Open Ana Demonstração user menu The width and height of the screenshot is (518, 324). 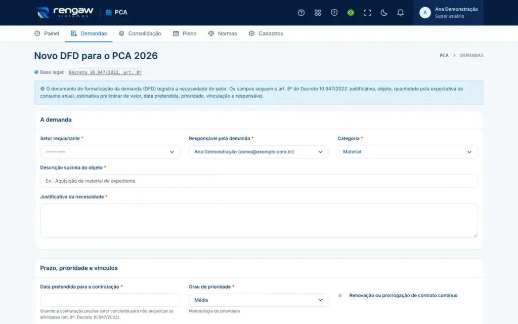tap(448, 13)
